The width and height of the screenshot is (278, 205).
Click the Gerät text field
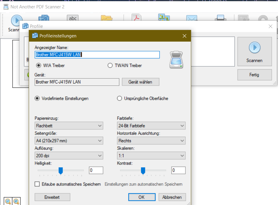click(77, 82)
